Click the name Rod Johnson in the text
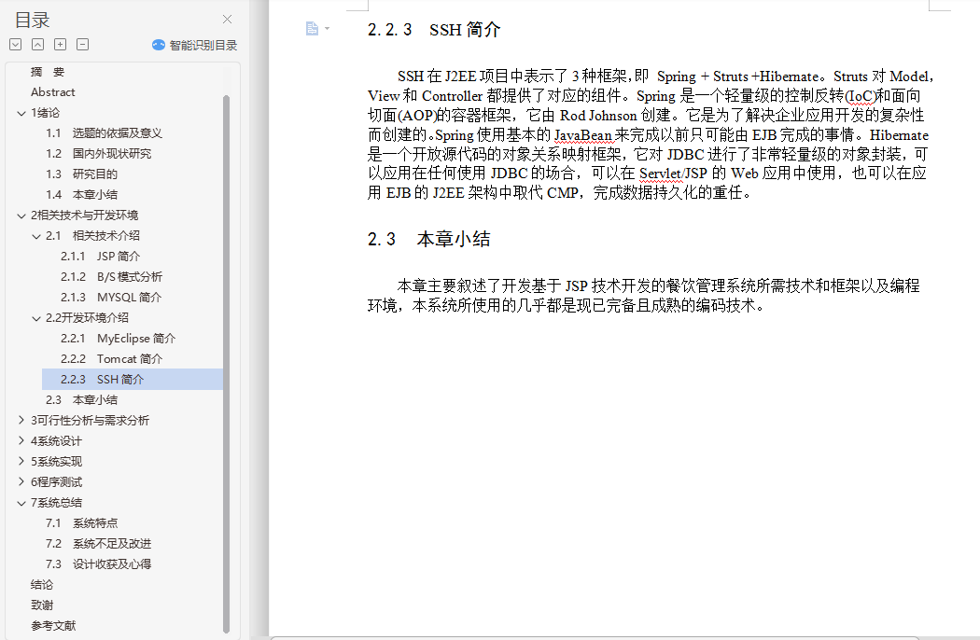The image size is (980, 640). (598, 116)
